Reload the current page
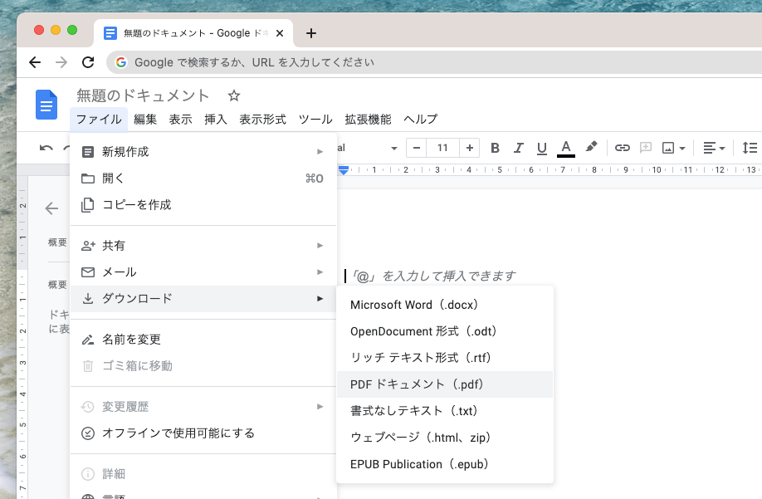The width and height of the screenshot is (762, 499). point(88,62)
